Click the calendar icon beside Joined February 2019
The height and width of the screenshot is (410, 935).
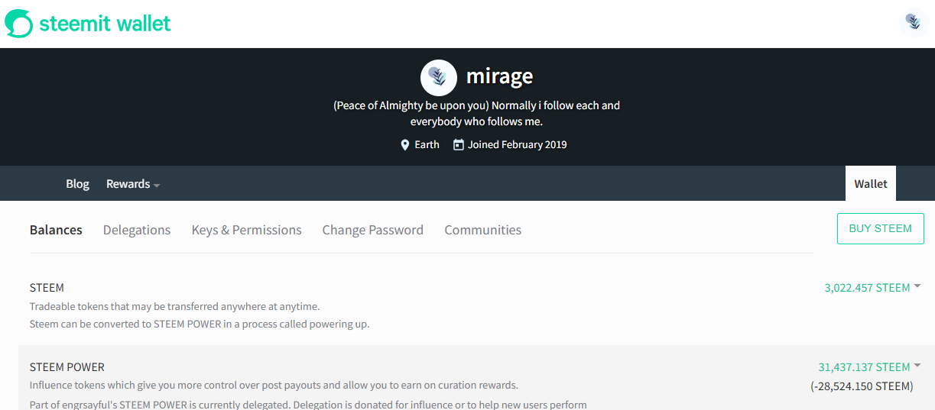coord(459,144)
